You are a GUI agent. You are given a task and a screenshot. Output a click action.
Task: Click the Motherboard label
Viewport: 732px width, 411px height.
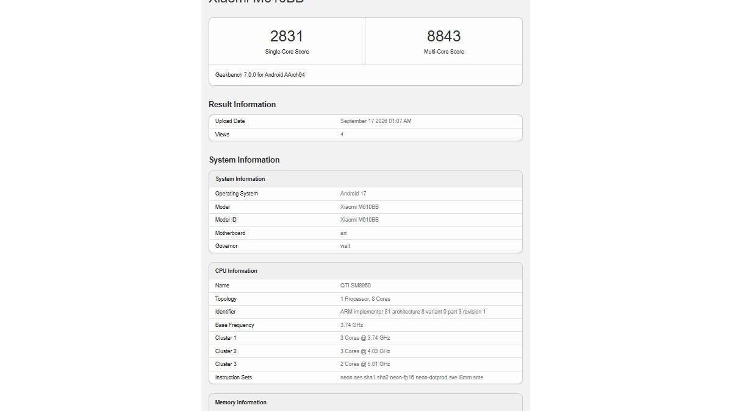(231, 233)
